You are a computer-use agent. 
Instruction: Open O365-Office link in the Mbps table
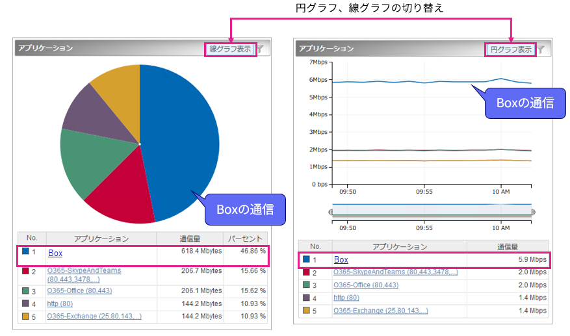[x=366, y=285]
